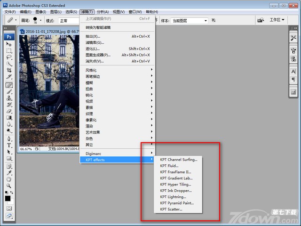Choose KPT Ink Dropper filter
This screenshot has width=301, height=226.
[178, 190]
